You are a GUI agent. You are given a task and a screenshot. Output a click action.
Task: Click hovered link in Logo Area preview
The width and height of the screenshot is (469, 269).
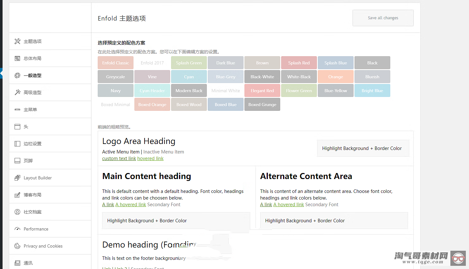tap(150, 158)
